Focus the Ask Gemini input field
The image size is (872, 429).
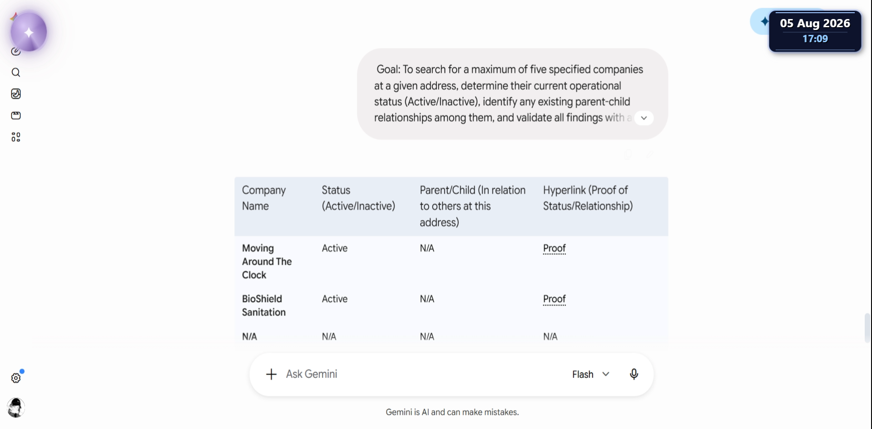point(422,374)
